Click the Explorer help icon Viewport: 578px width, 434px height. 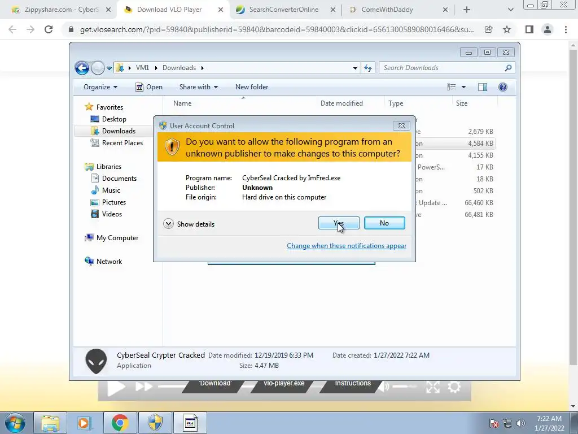(503, 87)
